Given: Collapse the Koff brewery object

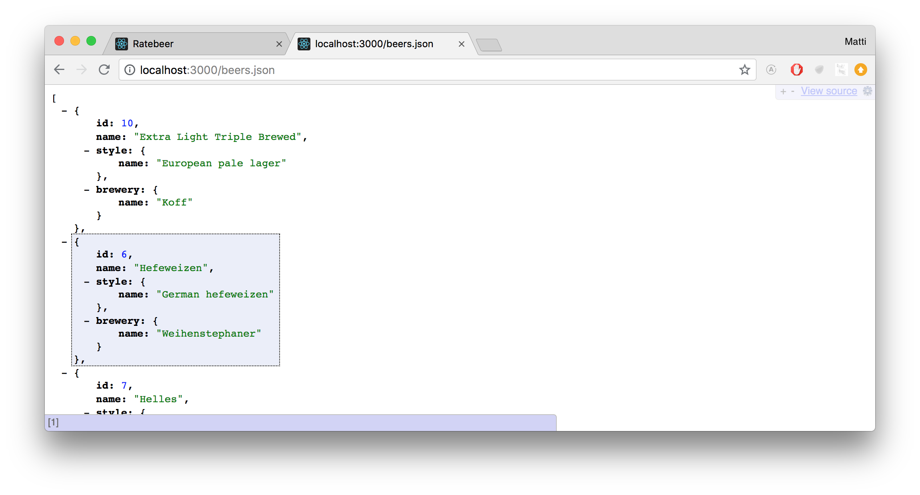Looking at the screenshot, I should pyautogui.click(x=87, y=190).
